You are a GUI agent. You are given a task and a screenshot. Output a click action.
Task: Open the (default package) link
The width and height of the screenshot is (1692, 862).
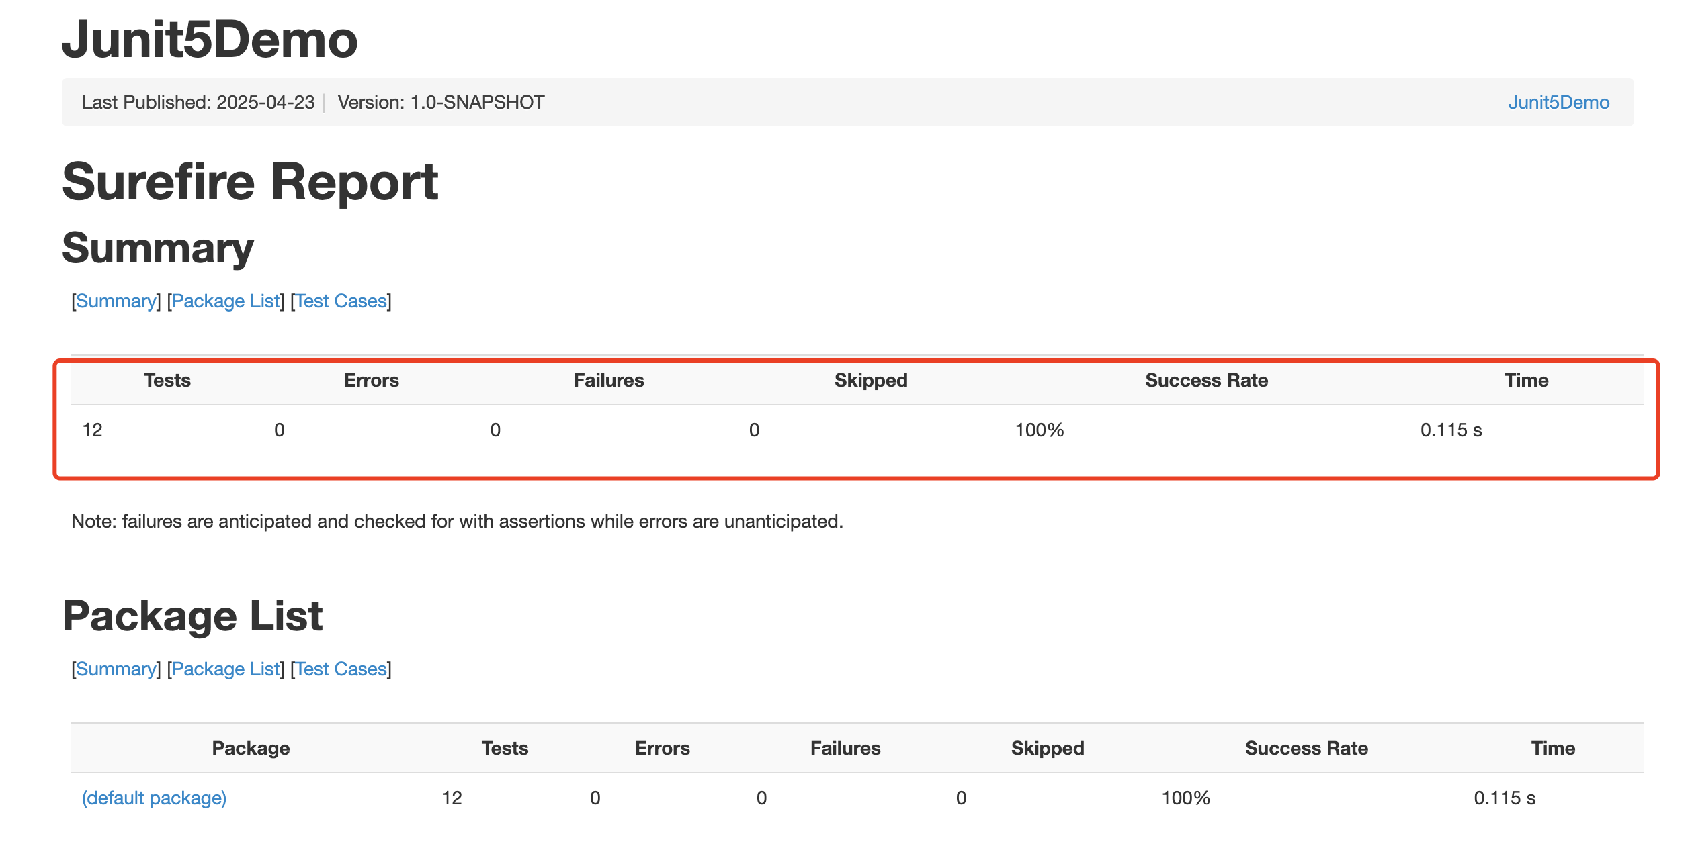(154, 798)
